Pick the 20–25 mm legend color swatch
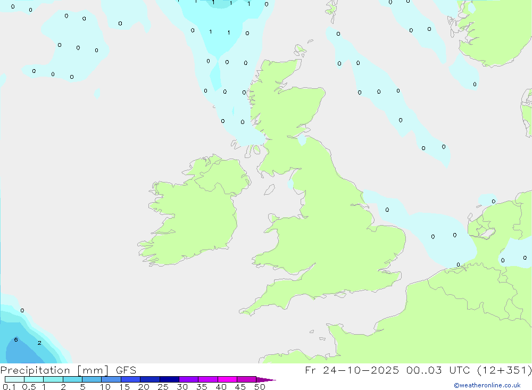 point(149,379)
